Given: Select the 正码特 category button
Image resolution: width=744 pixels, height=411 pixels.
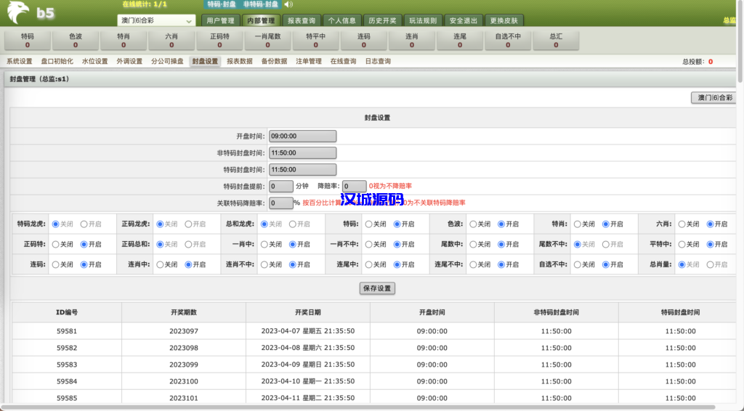Looking at the screenshot, I should [x=219, y=40].
